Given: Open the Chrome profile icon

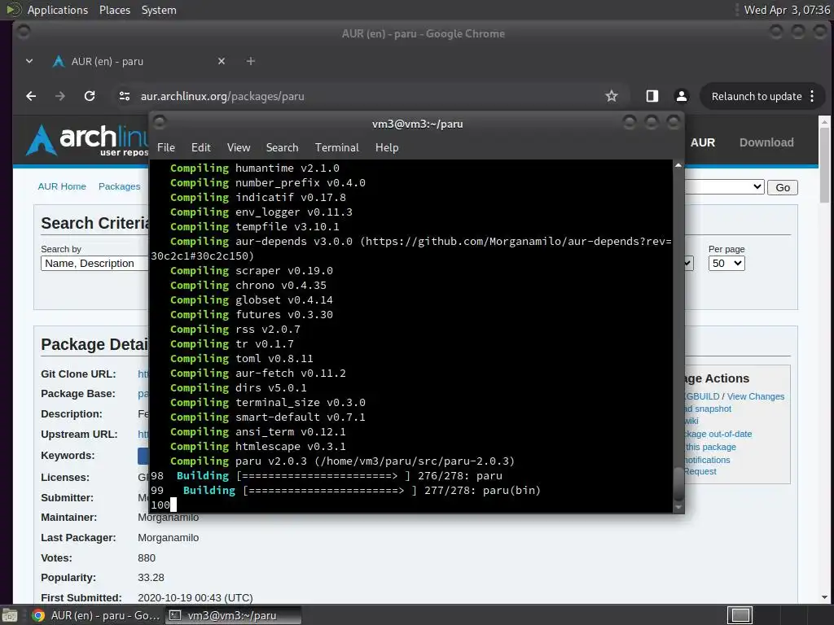Looking at the screenshot, I should (682, 96).
